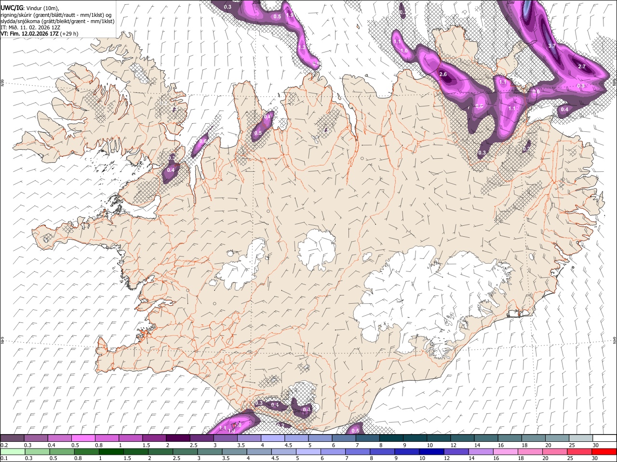Click the 'UWC/IG: Vindur (10m)' title text

[x=30, y=8]
